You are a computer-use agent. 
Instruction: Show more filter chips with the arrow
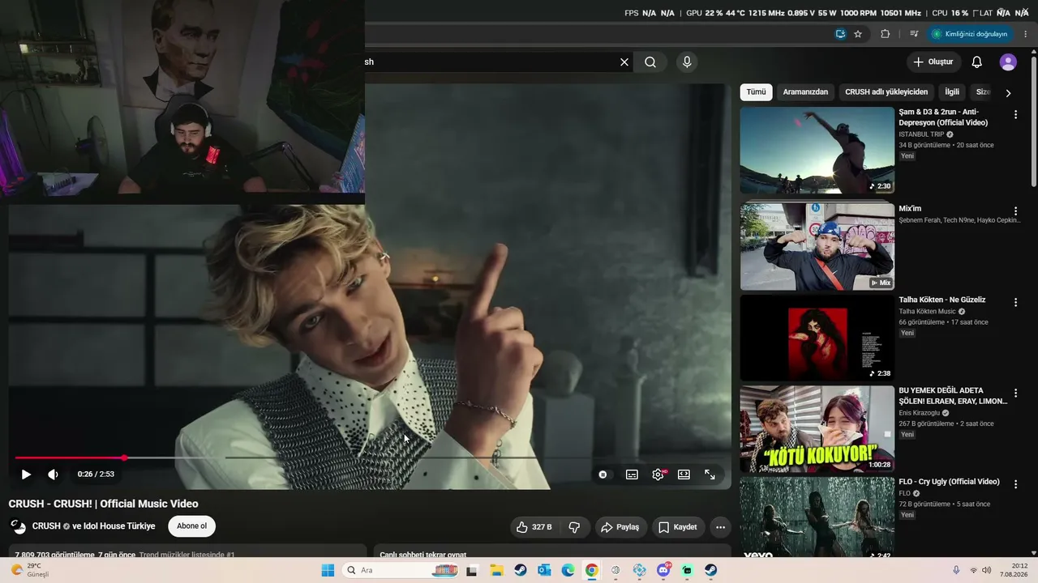(x=1008, y=93)
